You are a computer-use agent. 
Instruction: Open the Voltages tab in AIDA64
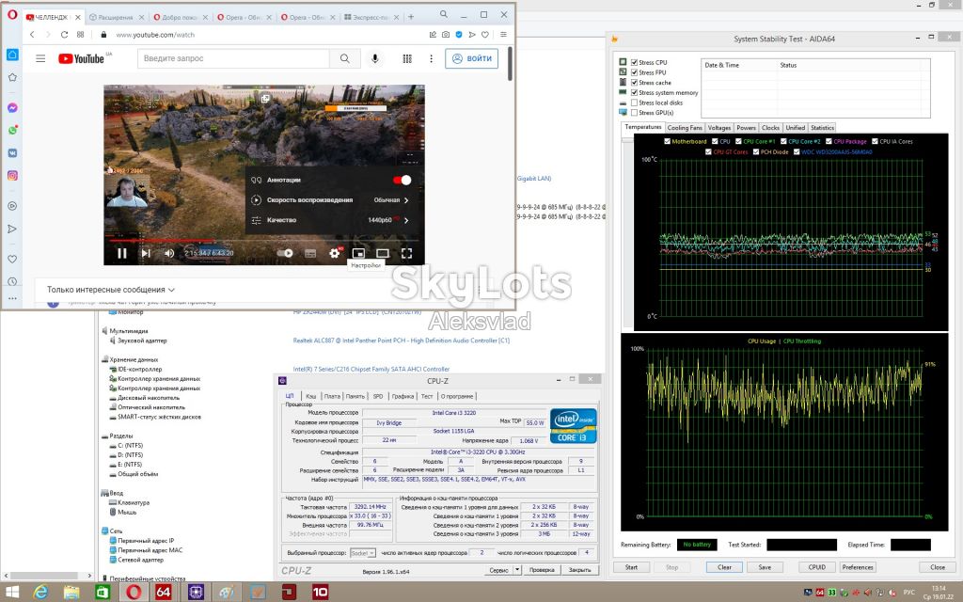719,128
